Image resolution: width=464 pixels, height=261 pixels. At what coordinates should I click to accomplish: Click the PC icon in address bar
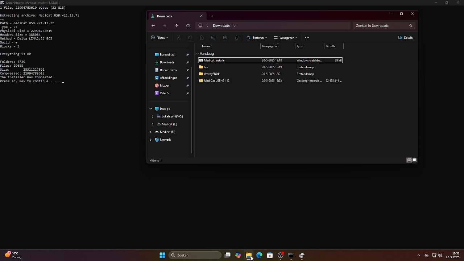(200, 26)
